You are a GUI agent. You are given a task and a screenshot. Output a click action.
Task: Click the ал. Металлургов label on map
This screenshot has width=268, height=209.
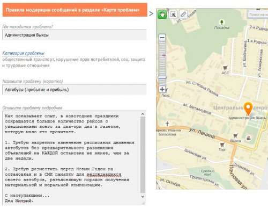[x=197, y=109]
